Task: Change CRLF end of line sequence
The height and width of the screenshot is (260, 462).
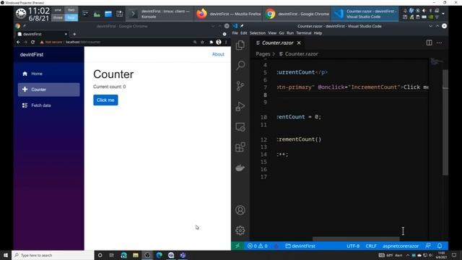Action: (x=371, y=246)
